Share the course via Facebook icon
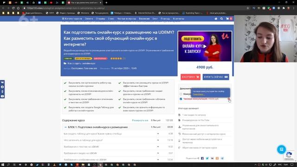This screenshot has width=297, height=167. [x=202, y=158]
